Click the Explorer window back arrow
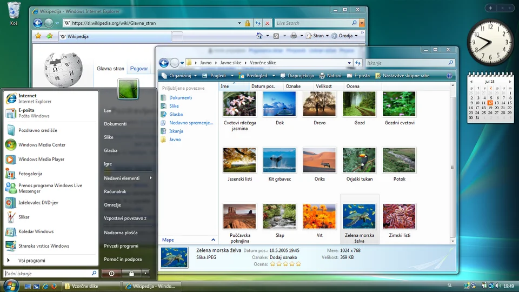 click(x=164, y=63)
